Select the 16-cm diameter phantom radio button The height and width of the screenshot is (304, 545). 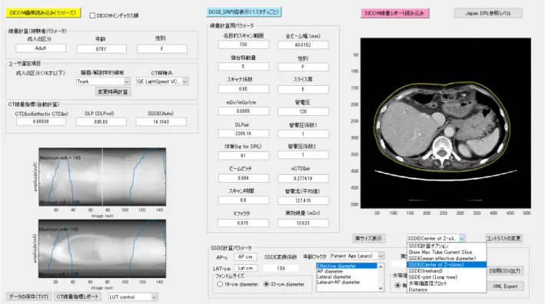220,284
